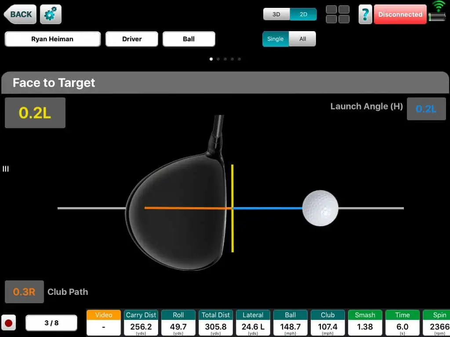Click the red Disconnected button
Viewport: 450px width, 337px height.
point(400,14)
